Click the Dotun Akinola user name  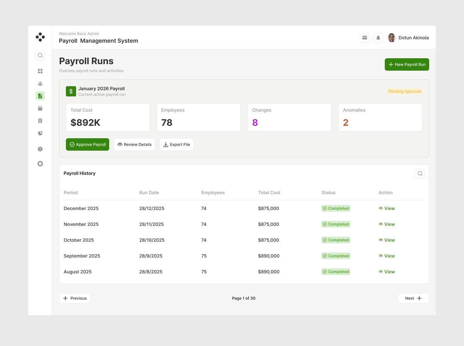click(x=414, y=38)
